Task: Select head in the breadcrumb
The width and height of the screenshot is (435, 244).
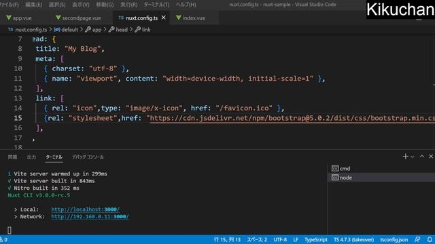Action: click(122, 30)
